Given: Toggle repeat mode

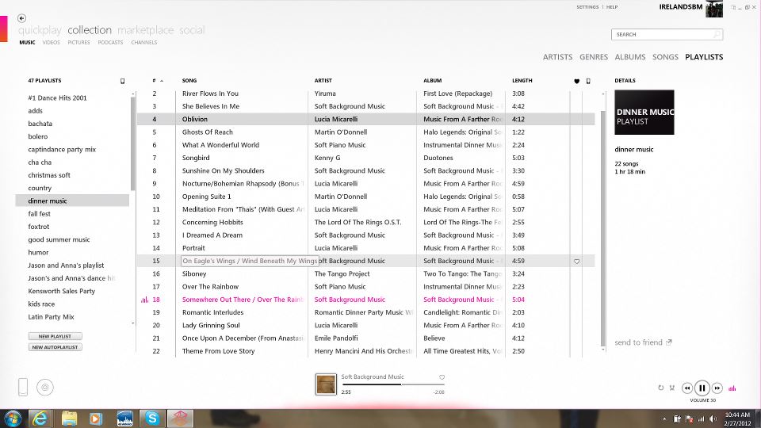Looking at the screenshot, I should [660, 388].
